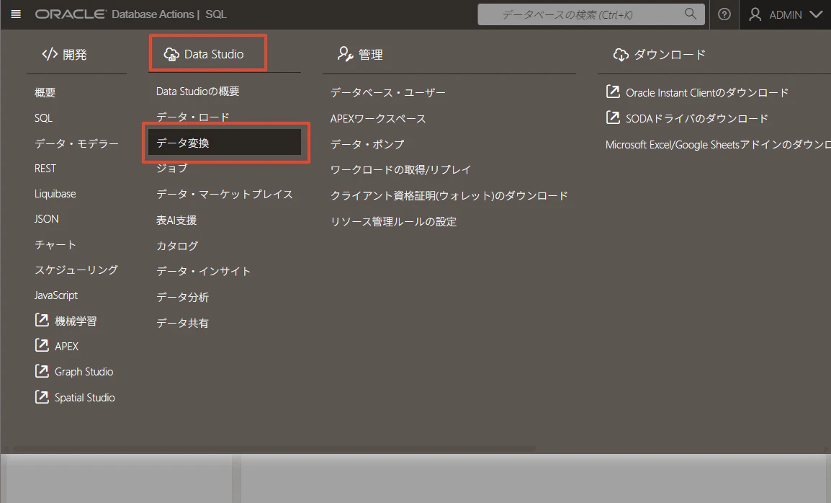Select データ変換 menu item
Viewport: 831px width, 503px height.
(225, 143)
